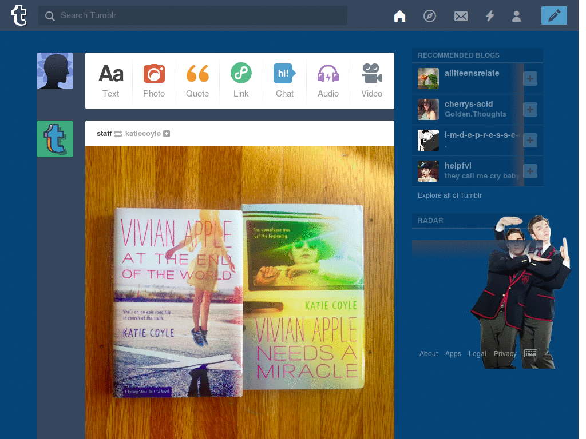This screenshot has height=439, width=586.
Task: Click the keyboard shortcuts icon
Action: pyautogui.click(x=530, y=353)
